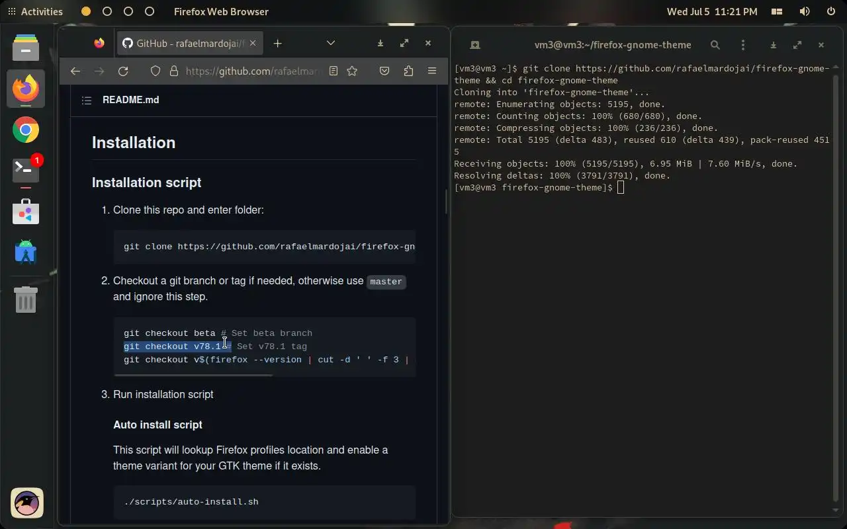Click the Firefox address bar URL
Image resolution: width=847 pixels, height=529 pixels.
tap(255, 71)
